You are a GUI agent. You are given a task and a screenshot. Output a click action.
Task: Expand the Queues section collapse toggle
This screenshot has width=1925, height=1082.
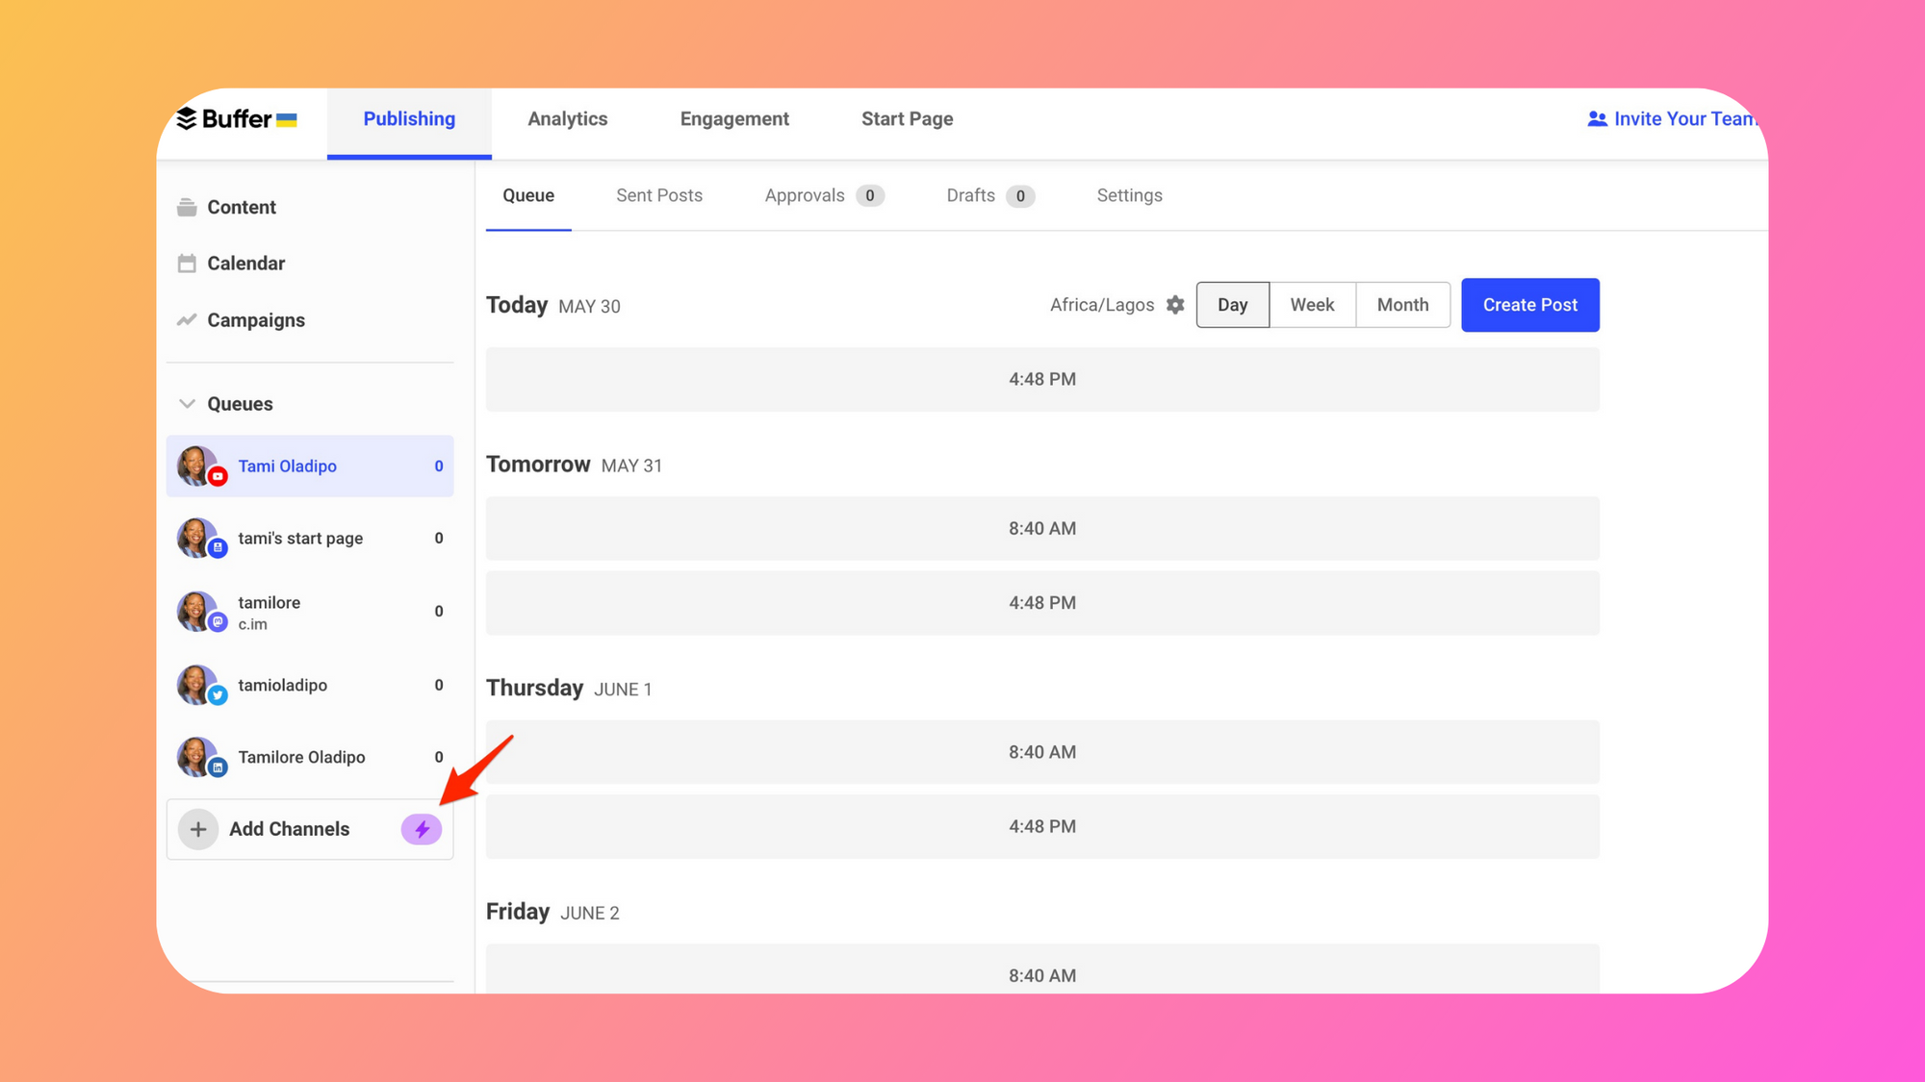187,403
